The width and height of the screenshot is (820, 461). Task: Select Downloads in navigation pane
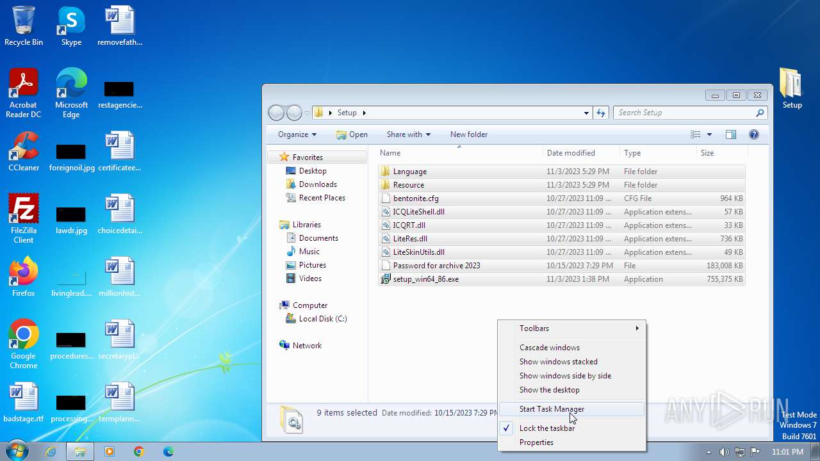tap(318, 184)
